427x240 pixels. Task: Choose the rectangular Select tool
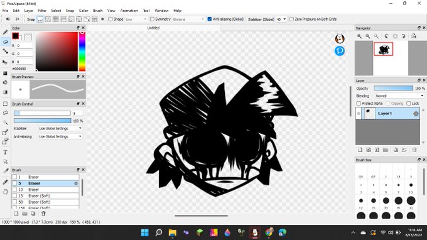click(x=5, y=104)
